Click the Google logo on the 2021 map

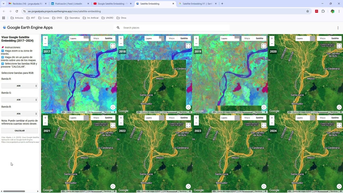coord(48,190)
